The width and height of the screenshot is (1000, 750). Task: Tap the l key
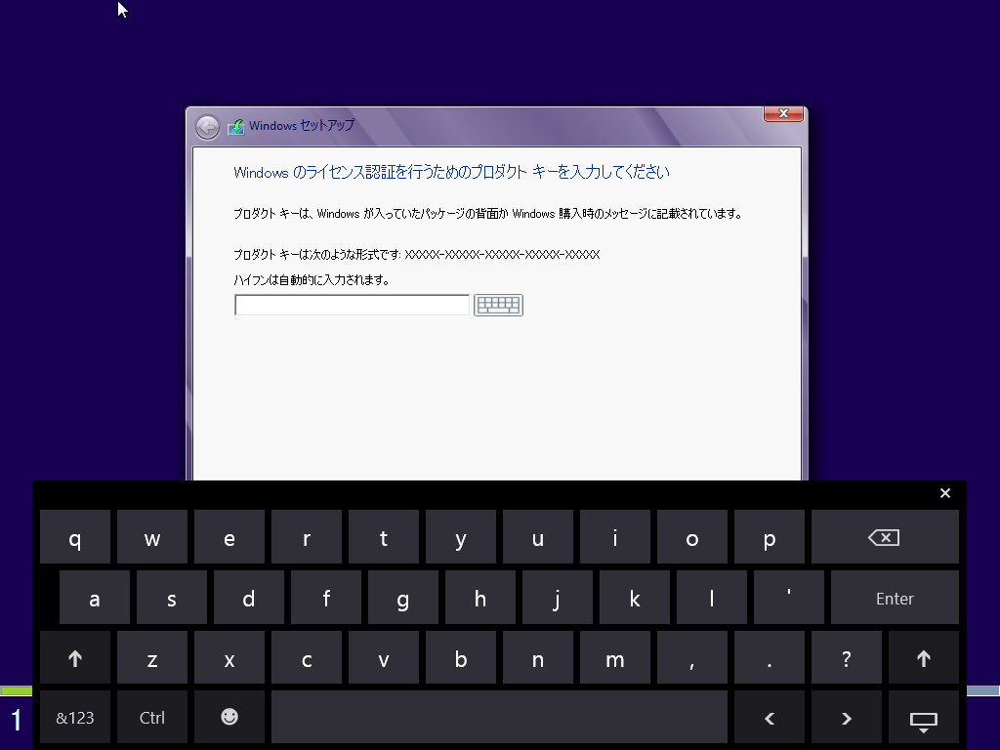(x=712, y=598)
